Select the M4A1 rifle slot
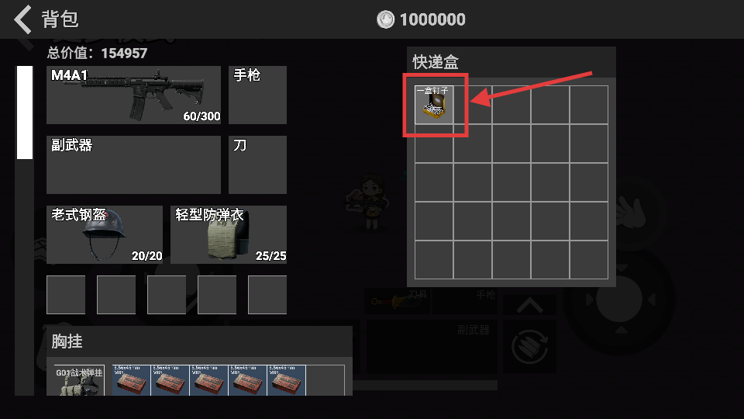The image size is (744, 419). pyautogui.click(x=134, y=95)
